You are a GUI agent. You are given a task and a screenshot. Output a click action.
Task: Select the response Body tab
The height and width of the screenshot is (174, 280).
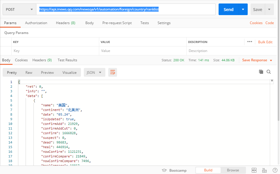[x=6, y=60]
